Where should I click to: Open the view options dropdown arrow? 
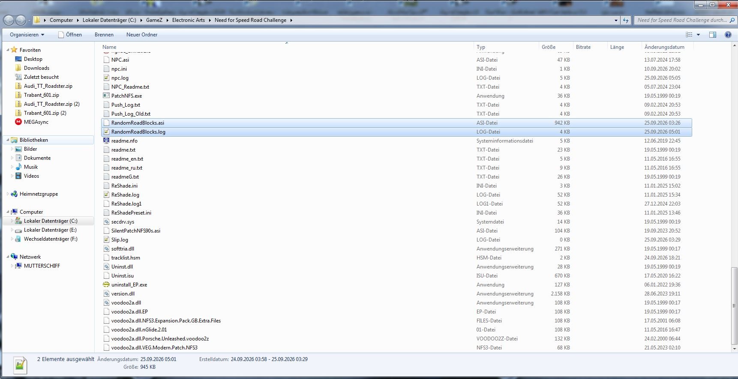(698, 35)
